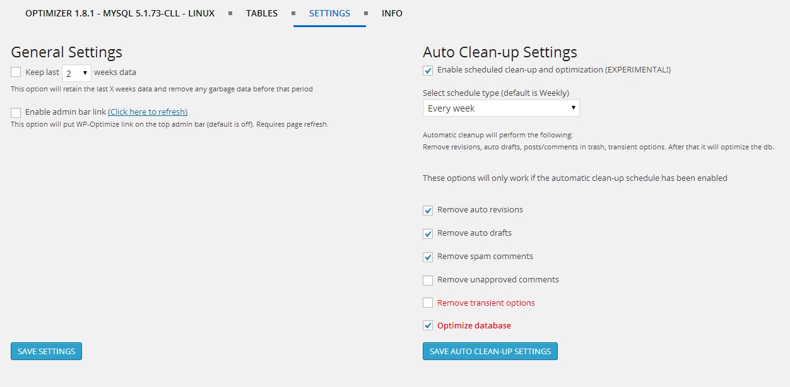Click the Remove transient options red label
The width and height of the screenshot is (790, 387).
point(486,303)
